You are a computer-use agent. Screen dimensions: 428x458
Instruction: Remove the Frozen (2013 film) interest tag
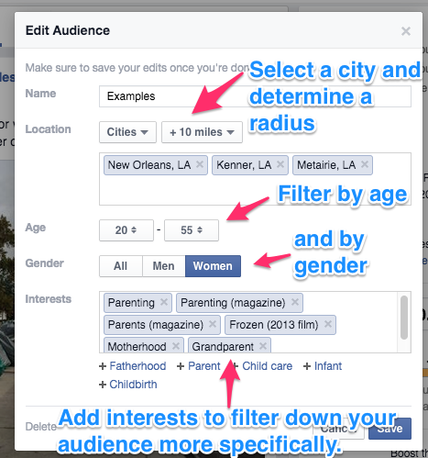328,324
